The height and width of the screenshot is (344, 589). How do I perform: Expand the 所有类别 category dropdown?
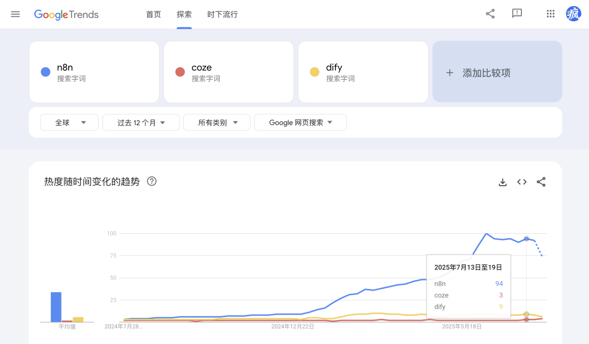pyautogui.click(x=217, y=123)
